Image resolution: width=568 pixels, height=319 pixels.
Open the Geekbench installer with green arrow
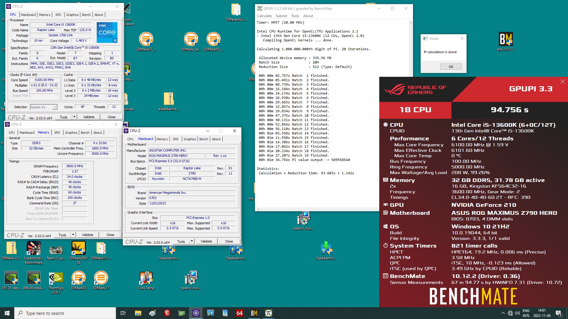pyautogui.click(x=326, y=250)
